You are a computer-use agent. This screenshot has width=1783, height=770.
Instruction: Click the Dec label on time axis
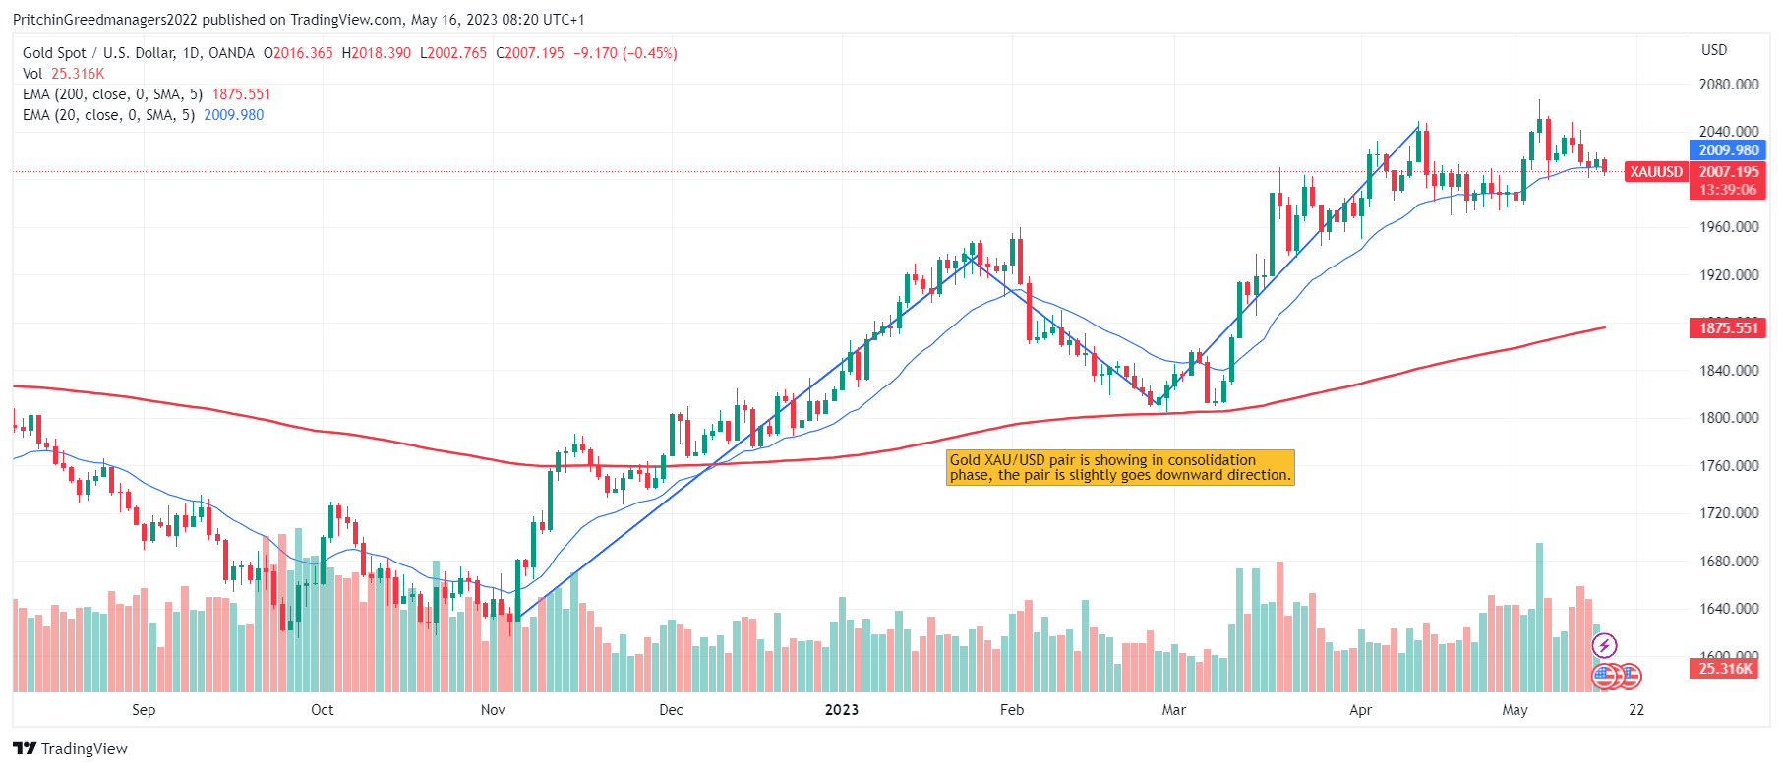pyautogui.click(x=671, y=710)
